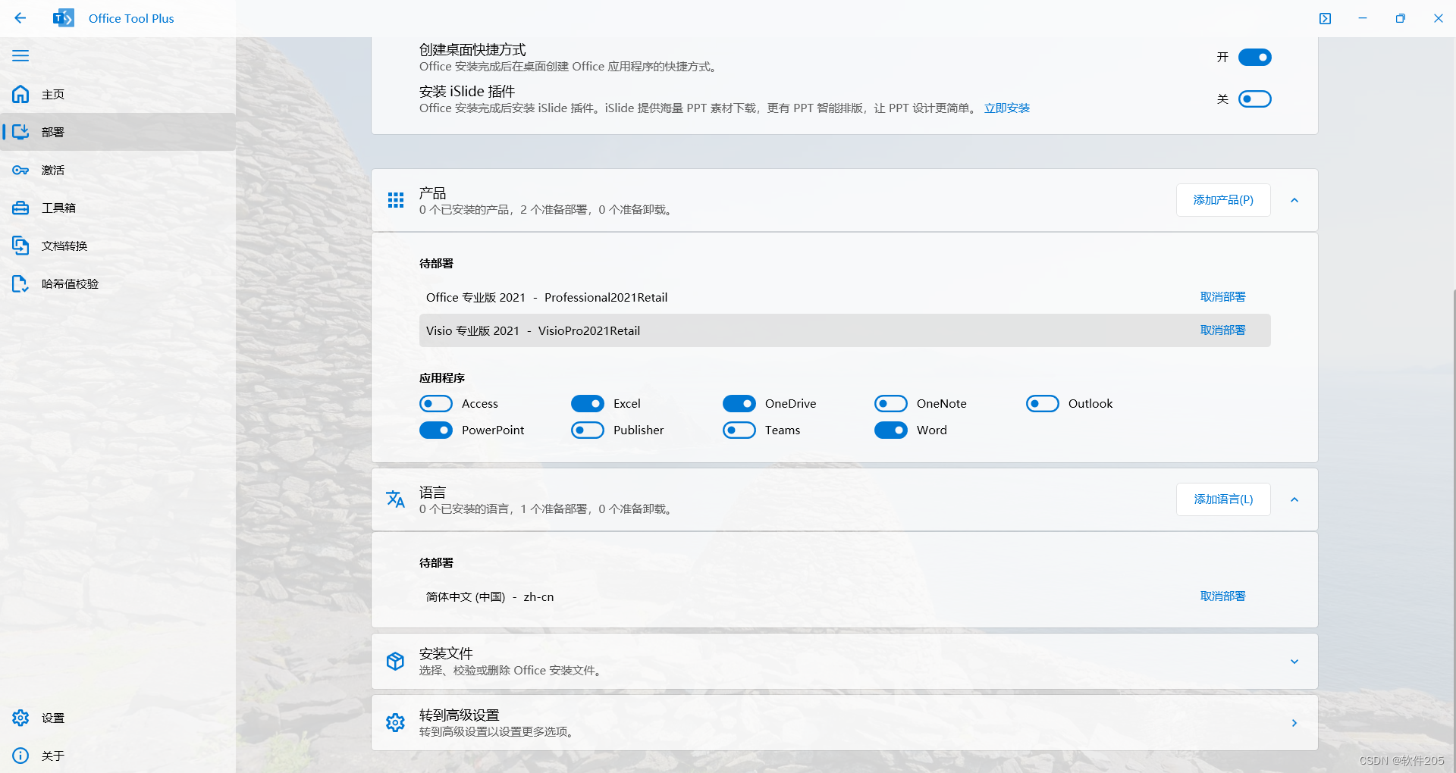The image size is (1456, 773).
Task: Click the key icon beside 激活
Action: [x=20, y=170]
